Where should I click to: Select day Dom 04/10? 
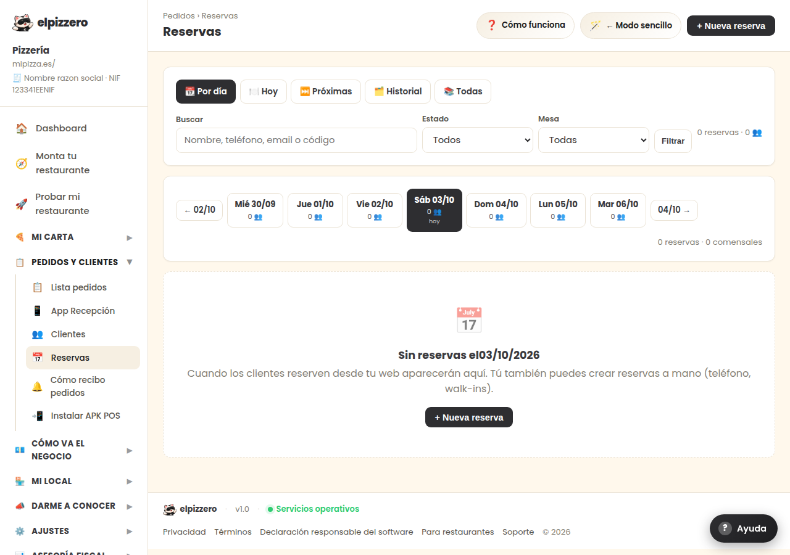pos(496,210)
